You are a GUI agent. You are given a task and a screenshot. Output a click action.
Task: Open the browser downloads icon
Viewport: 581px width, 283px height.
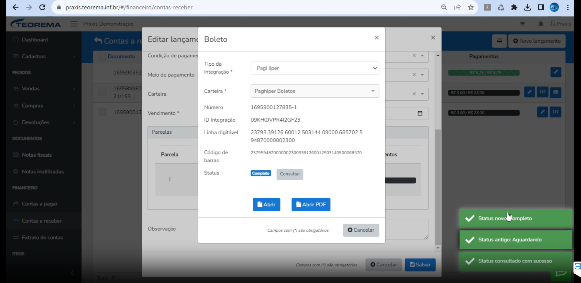pos(527,7)
